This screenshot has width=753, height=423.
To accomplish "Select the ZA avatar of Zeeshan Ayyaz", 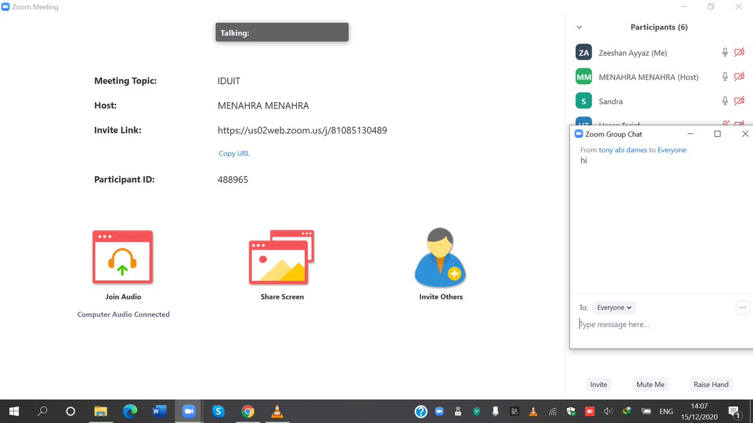I will (584, 53).
